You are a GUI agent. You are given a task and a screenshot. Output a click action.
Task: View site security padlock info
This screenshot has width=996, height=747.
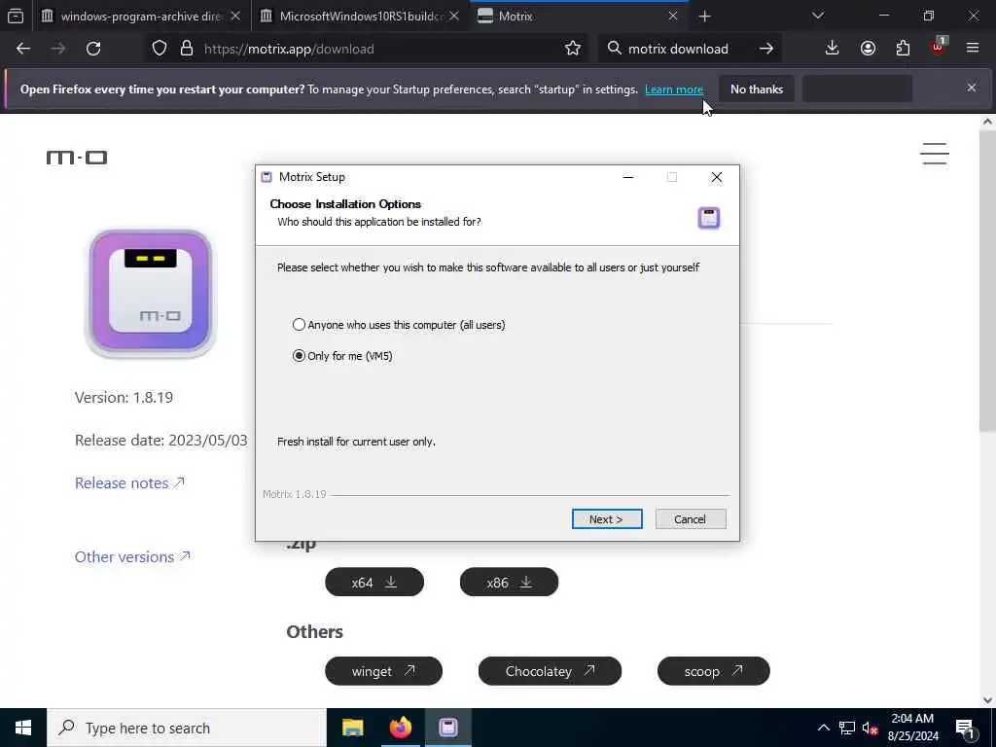pos(186,49)
